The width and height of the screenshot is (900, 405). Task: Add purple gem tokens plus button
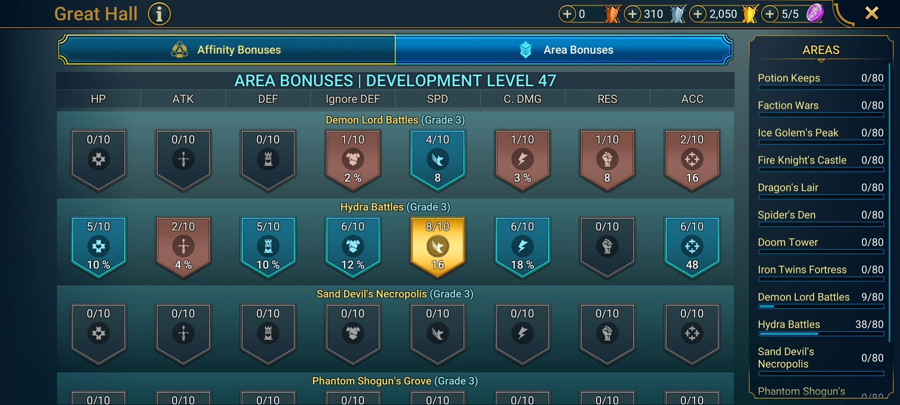pos(770,14)
